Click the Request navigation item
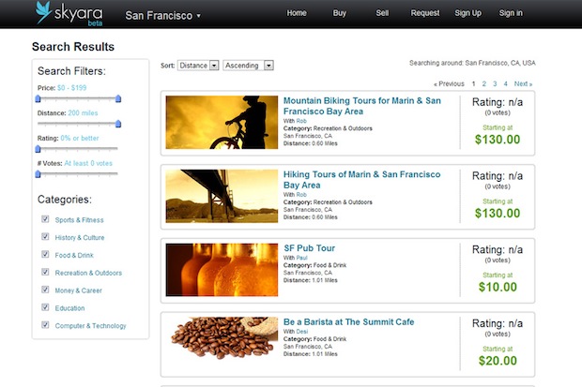Viewport: 582px width, 387px height. pyautogui.click(x=424, y=13)
